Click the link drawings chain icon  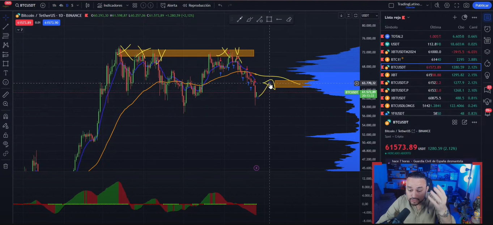(x=6, y=153)
